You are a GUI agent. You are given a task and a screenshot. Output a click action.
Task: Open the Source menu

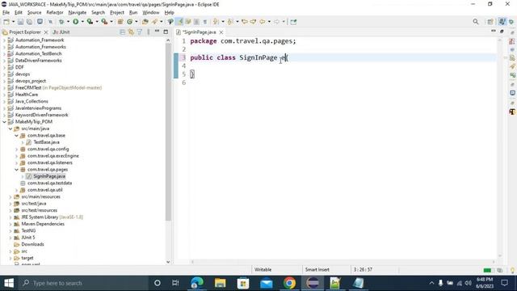pos(34,13)
